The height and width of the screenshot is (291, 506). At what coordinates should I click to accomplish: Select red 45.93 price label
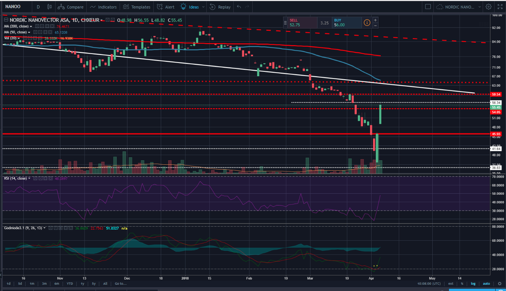point(496,134)
